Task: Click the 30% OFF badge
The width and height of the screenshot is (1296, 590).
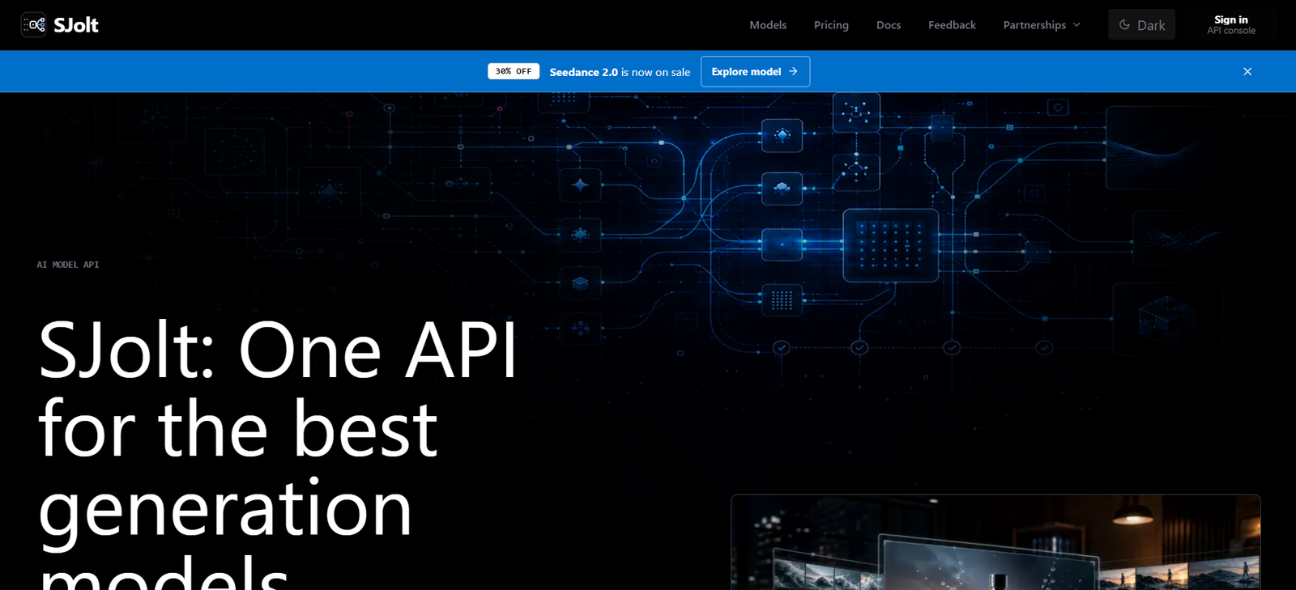Action: click(x=514, y=71)
